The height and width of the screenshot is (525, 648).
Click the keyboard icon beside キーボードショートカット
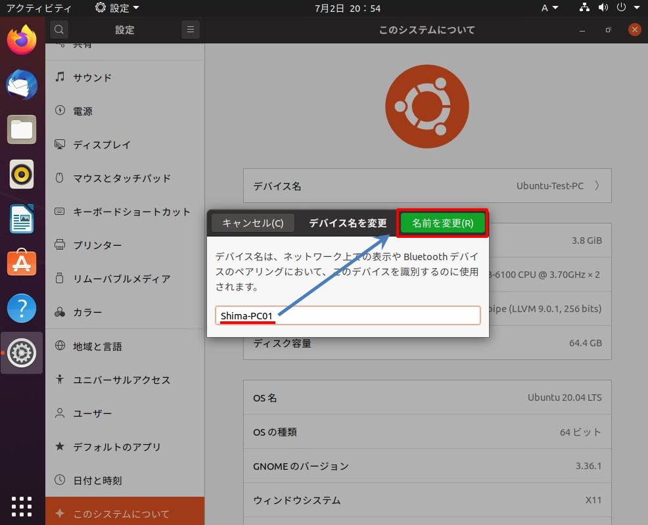point(60,211)
